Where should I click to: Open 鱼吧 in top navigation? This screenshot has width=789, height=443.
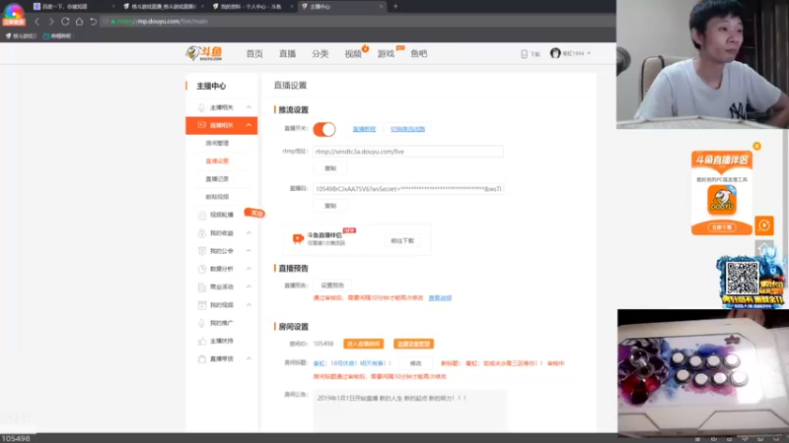(x=418, y=54)
